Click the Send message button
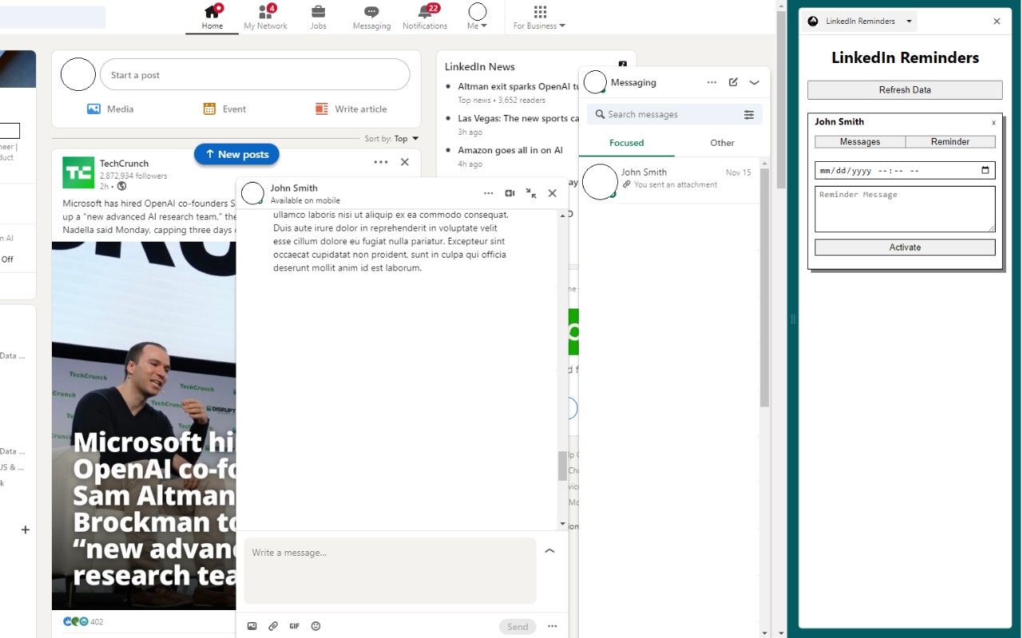The image size is (1022, 638). pyautogui.click(x=517, y=627)
